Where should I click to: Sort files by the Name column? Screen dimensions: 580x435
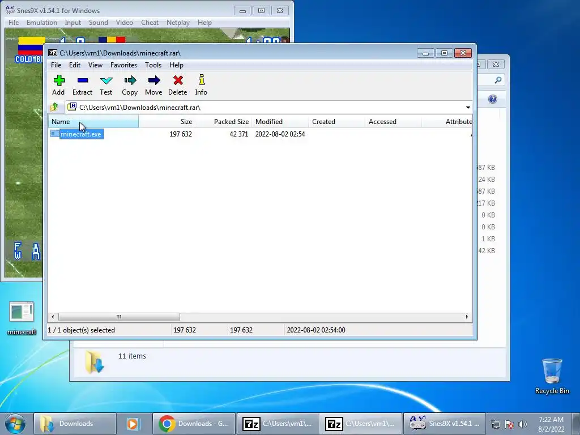pyautogui.click(x=93, y=122)
